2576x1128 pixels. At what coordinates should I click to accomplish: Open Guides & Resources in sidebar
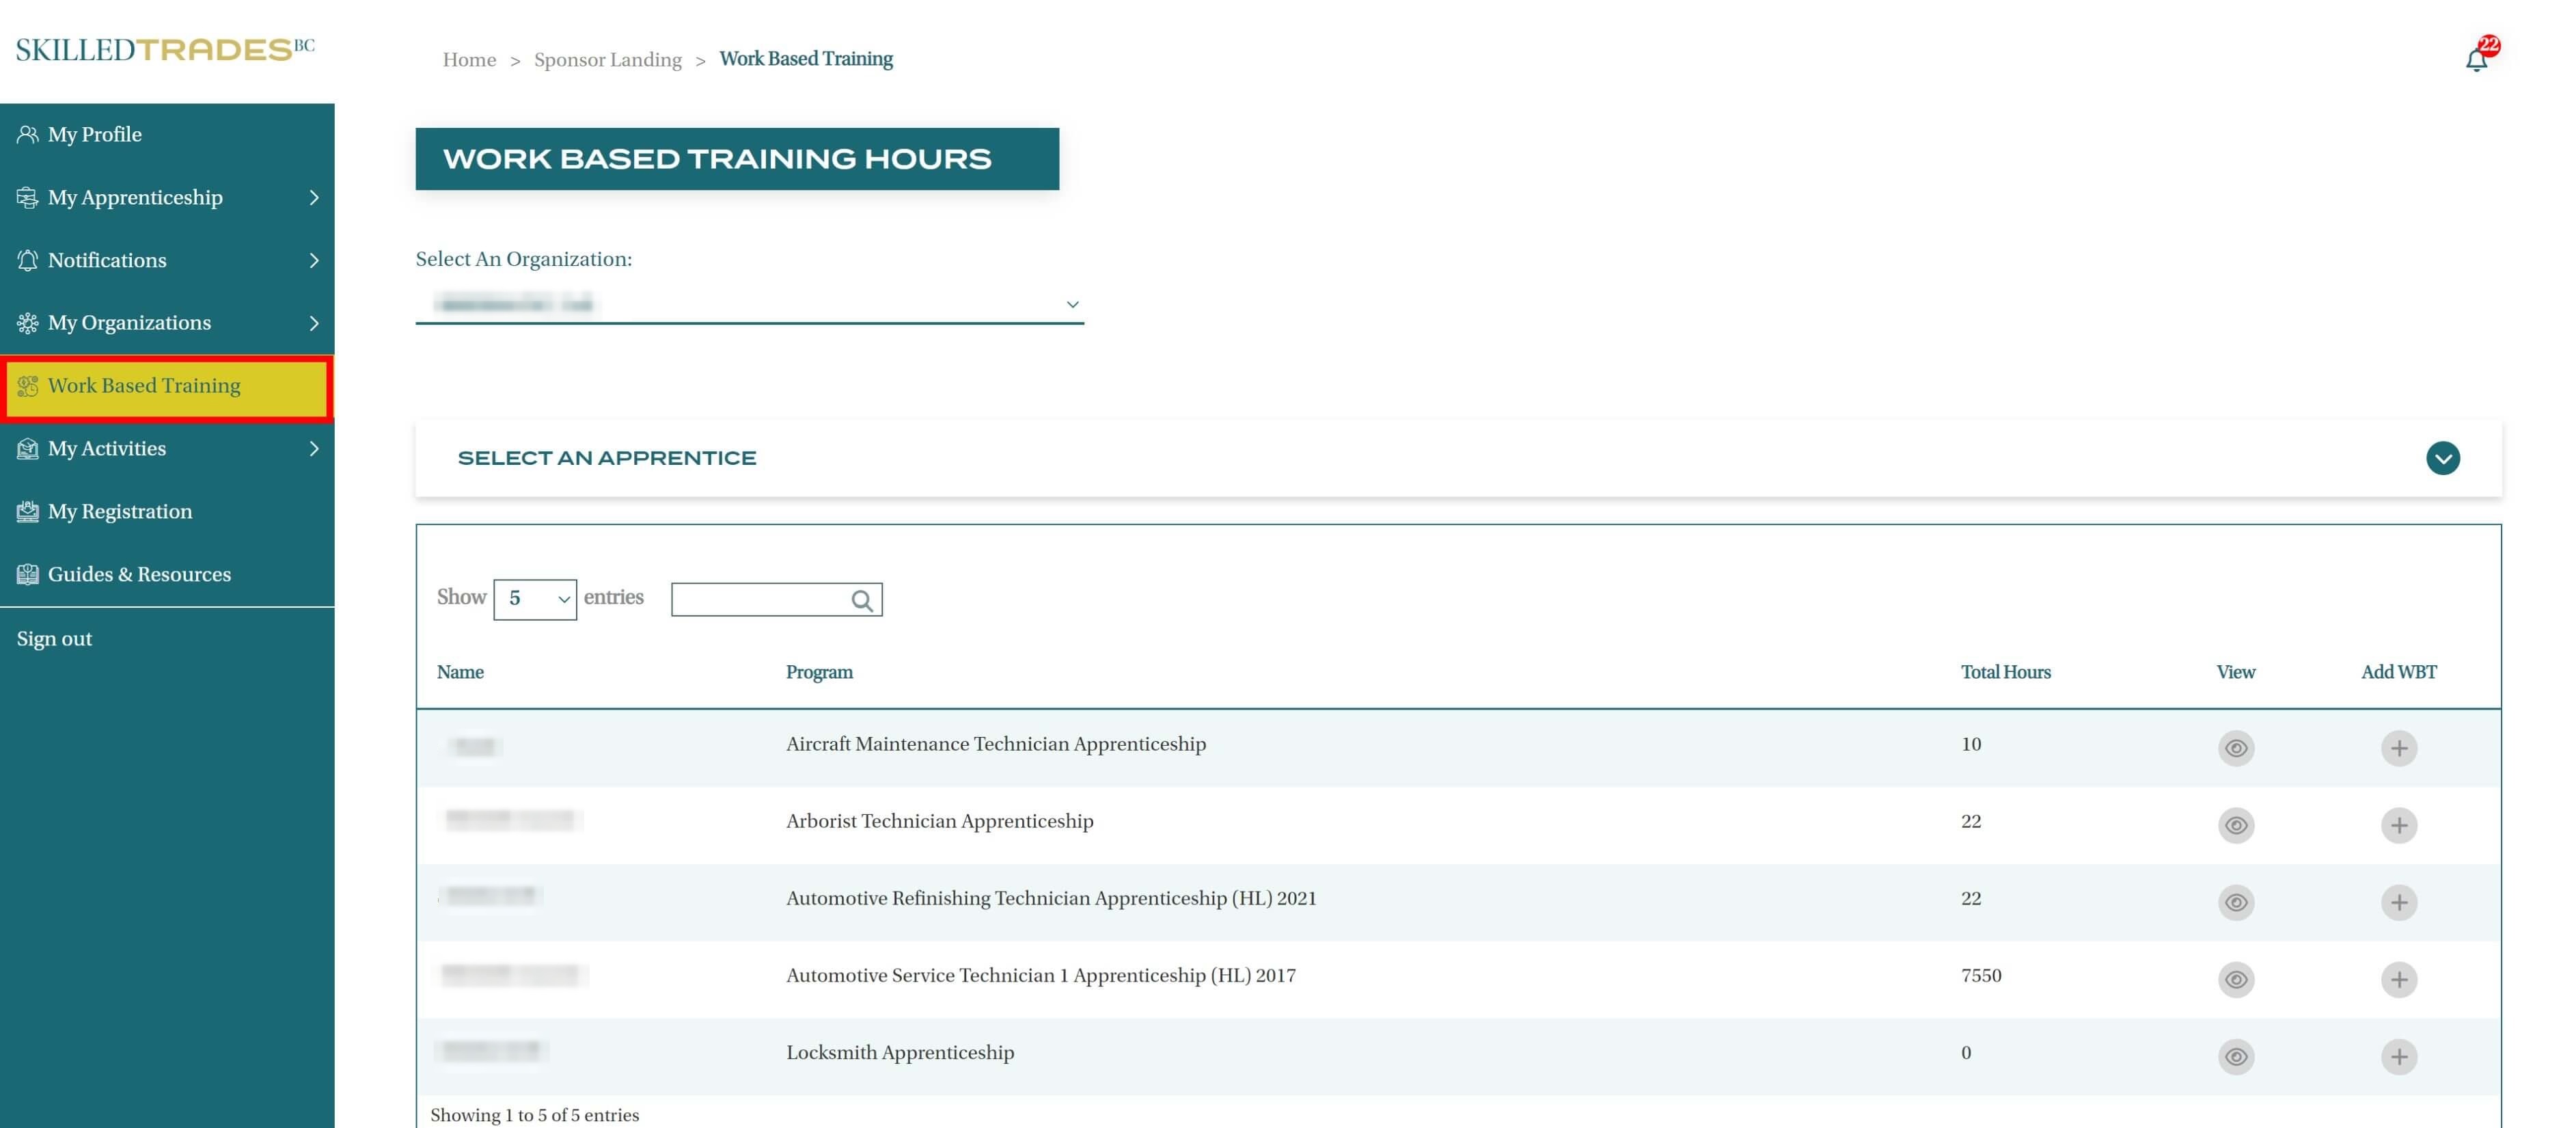click(x=139, y=574)
